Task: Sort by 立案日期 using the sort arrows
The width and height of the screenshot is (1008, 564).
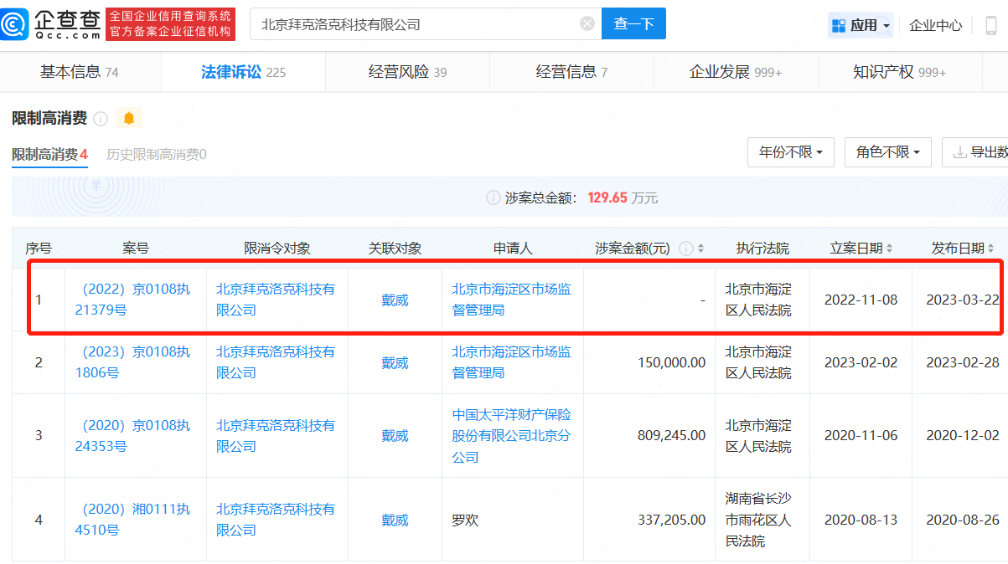Action: click(x=889, y=249)
